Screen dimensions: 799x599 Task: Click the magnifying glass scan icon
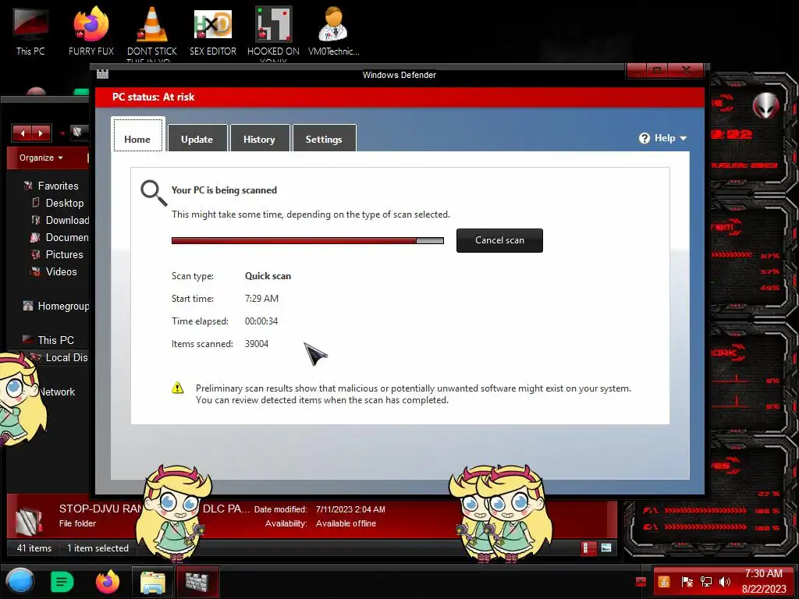coord(154,193)
